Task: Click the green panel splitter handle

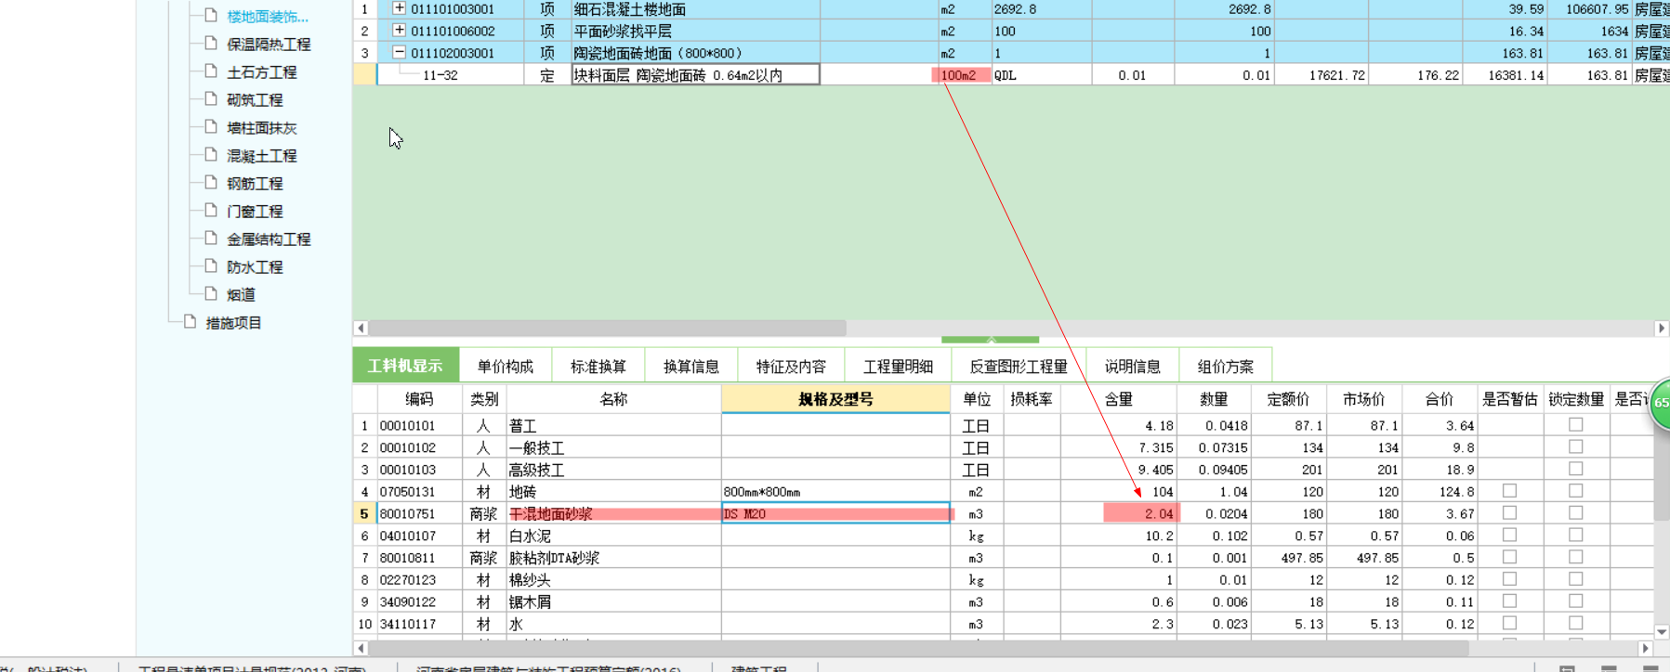Action: click(x=990, y=340)
